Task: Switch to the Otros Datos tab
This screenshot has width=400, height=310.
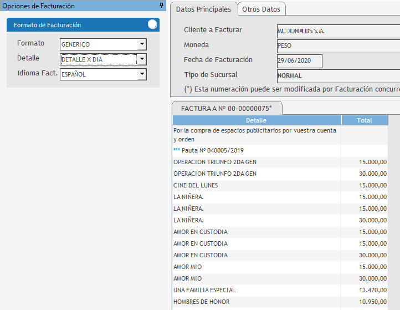Action: 261,9
